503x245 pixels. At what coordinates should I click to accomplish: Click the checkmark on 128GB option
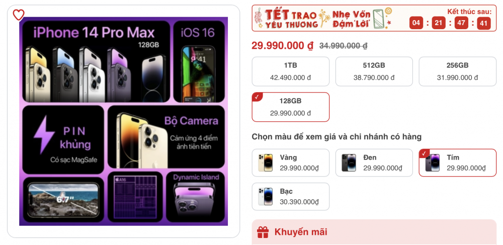tap(257, 97)
